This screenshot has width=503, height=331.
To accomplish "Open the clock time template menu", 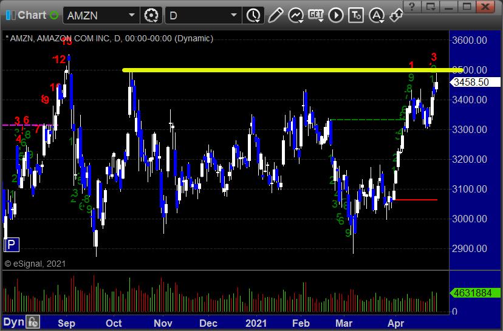I will pos(254,15).
